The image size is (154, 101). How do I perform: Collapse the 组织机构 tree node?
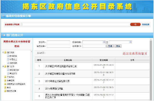click(x=3, y=52)
